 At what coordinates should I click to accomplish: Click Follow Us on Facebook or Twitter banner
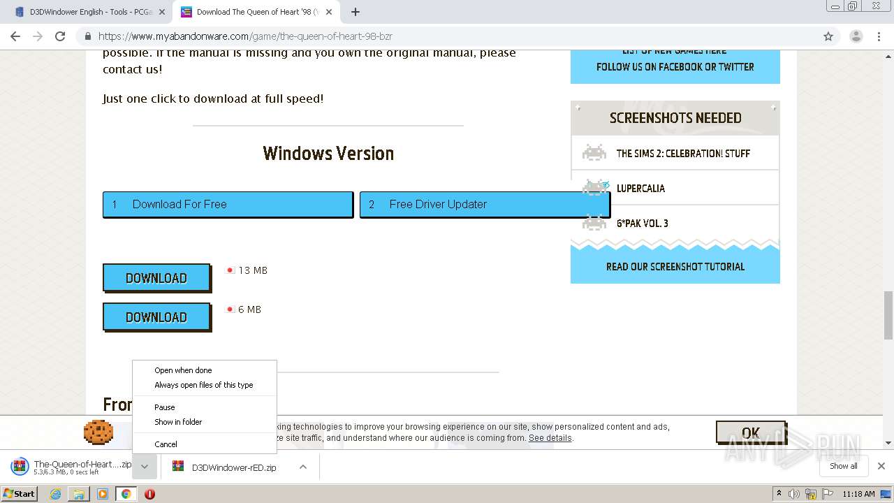point(675,67)
